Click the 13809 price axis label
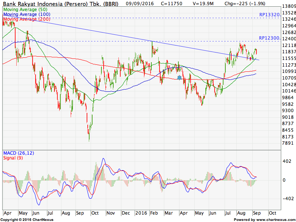296x222 pixels. tap(289, 6)
